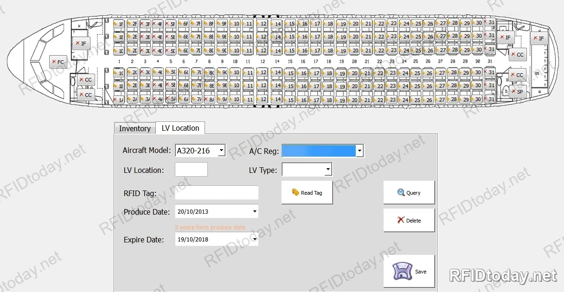Open the Produce Date picker arrow

tap(255, 211)
